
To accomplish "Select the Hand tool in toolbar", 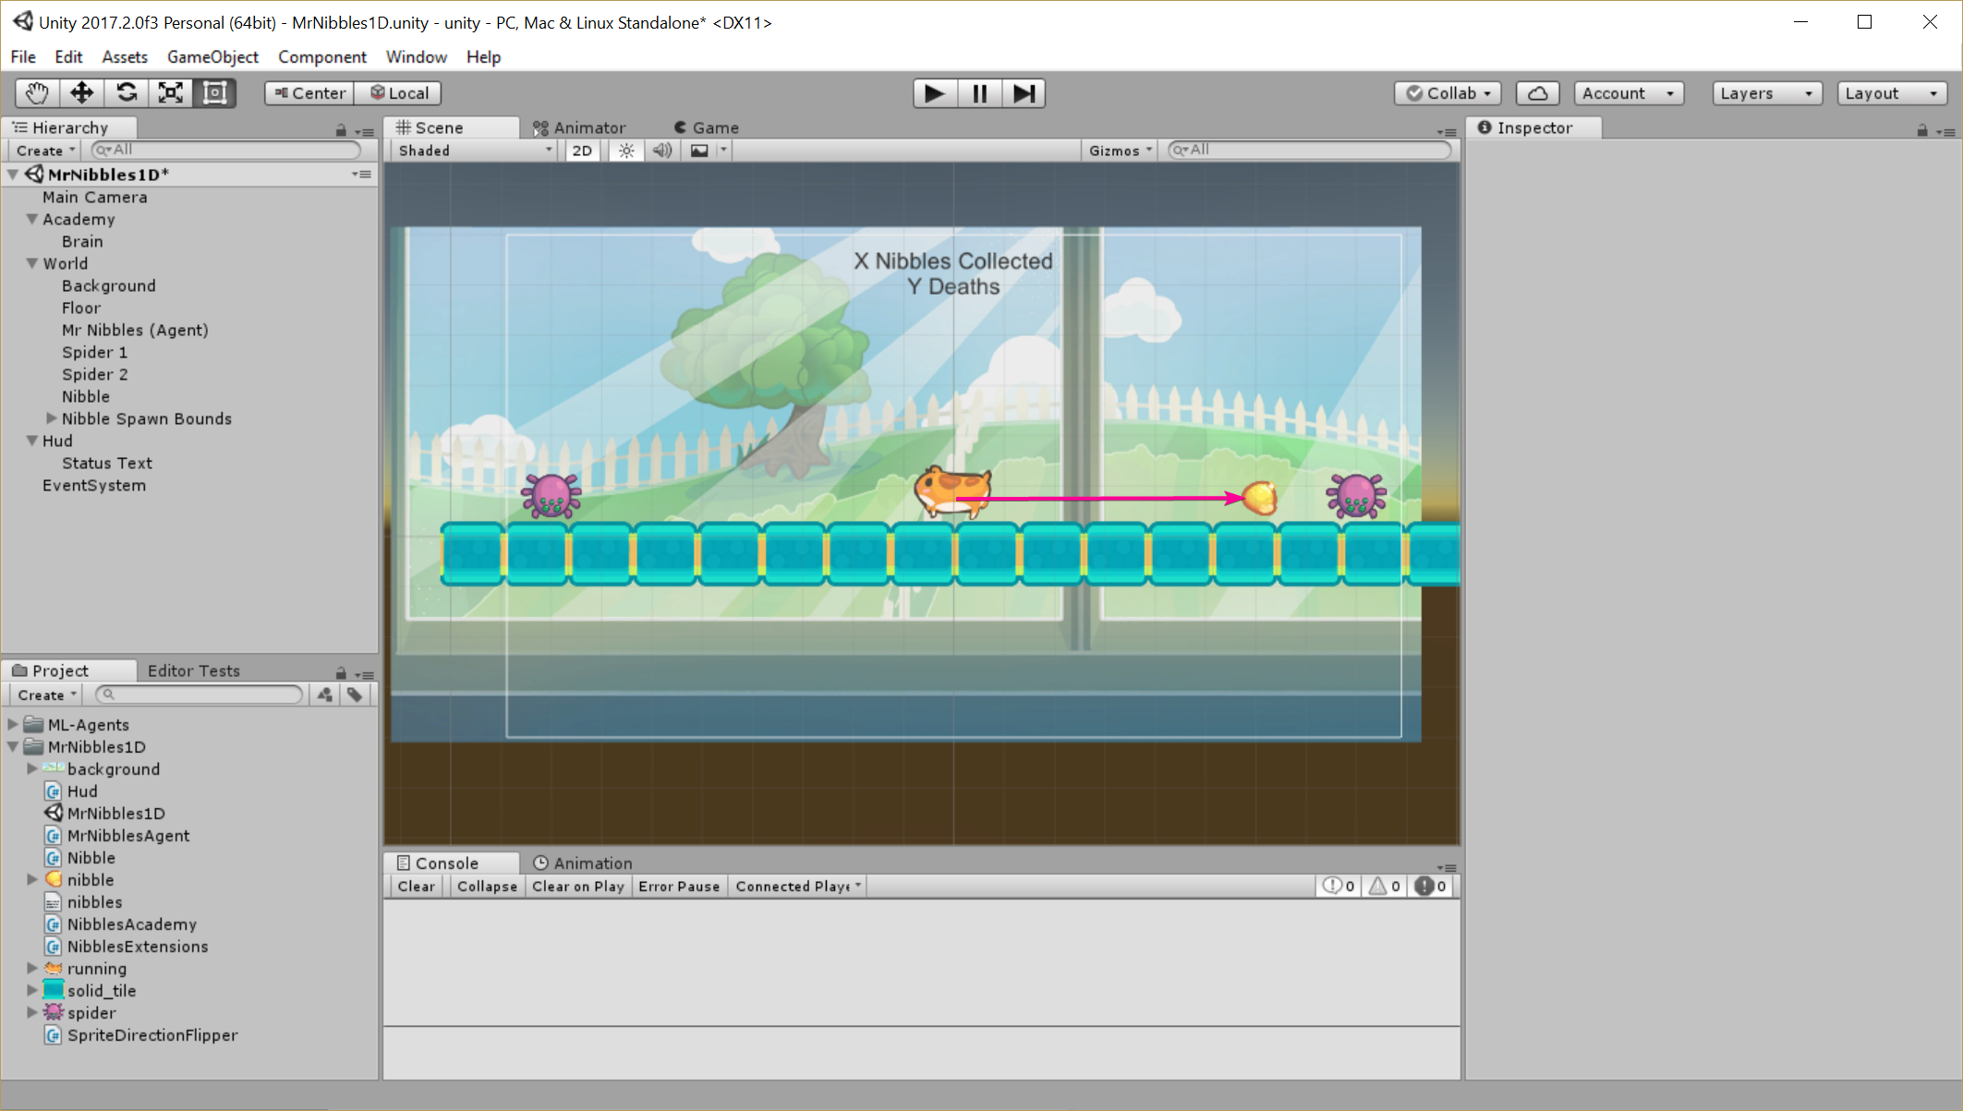I will pyautogui.click(x=37, y=93).
